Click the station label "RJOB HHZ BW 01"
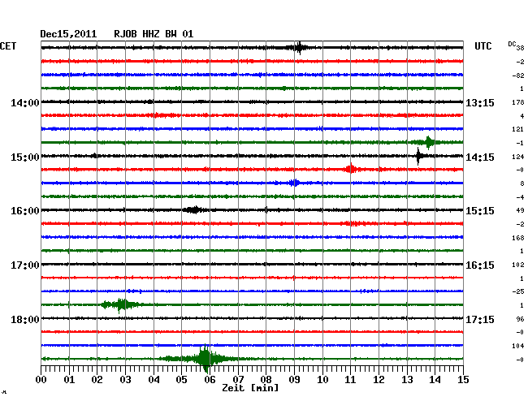Viewport: 528px width, 401px height. coord(154,34)
